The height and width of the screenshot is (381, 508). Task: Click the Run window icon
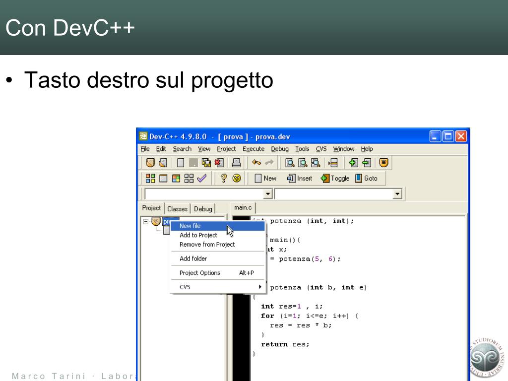point(163,178)
